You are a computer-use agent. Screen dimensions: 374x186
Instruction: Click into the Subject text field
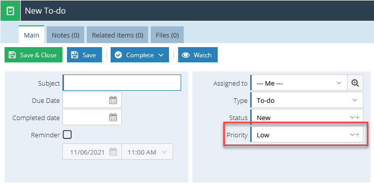(x=122, y=83)
